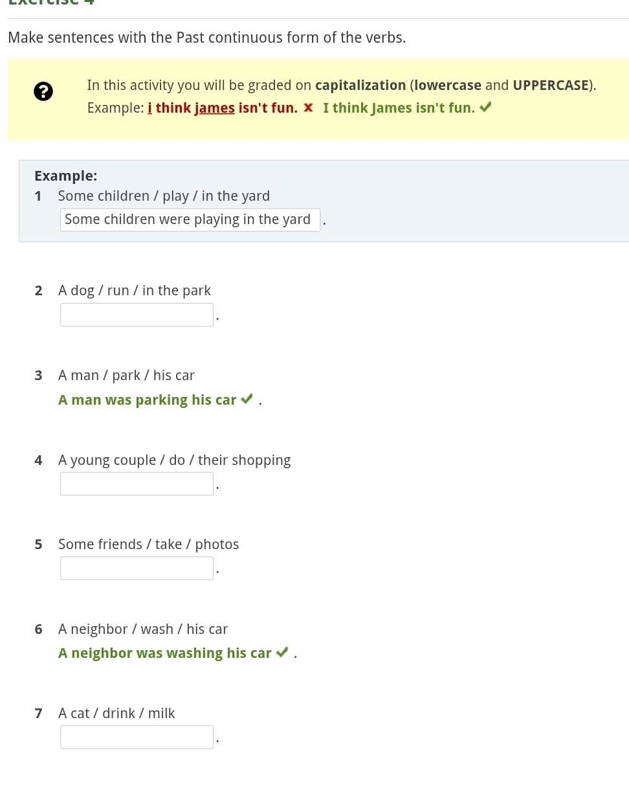Click the instruction 'Make sentences with the Past continuous'
The image size is (629, 790).
pyautogui.click(x=207, y=38)
